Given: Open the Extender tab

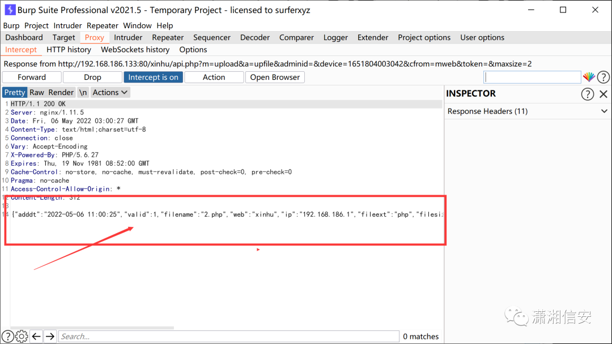Looking at the screenshot, I should pyautogui.click(x=373, y=37).
